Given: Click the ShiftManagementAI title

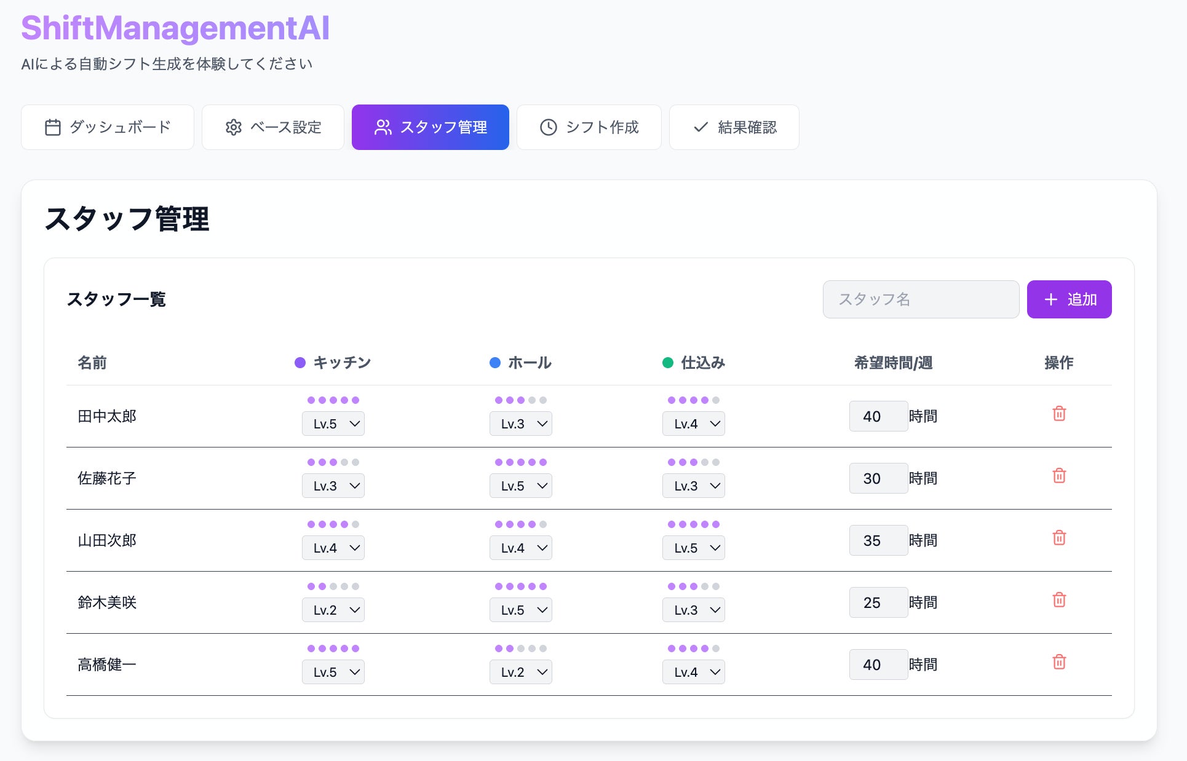Looking at the screenshot, I should 175,28.
